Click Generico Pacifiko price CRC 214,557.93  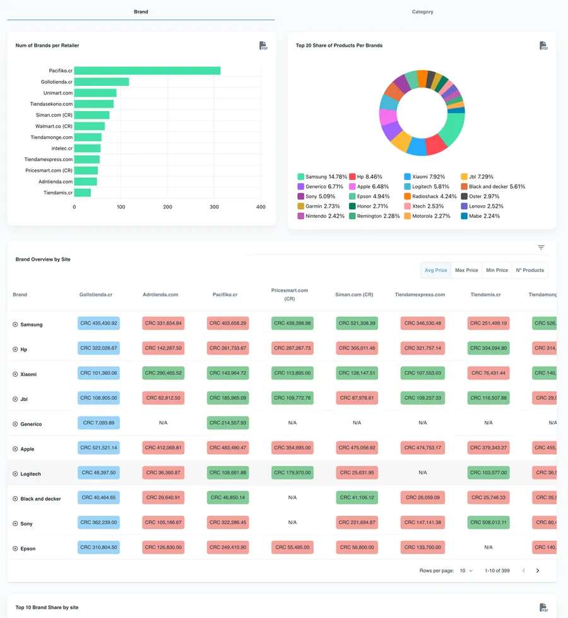pyautogui.click(x=228, y=423)
